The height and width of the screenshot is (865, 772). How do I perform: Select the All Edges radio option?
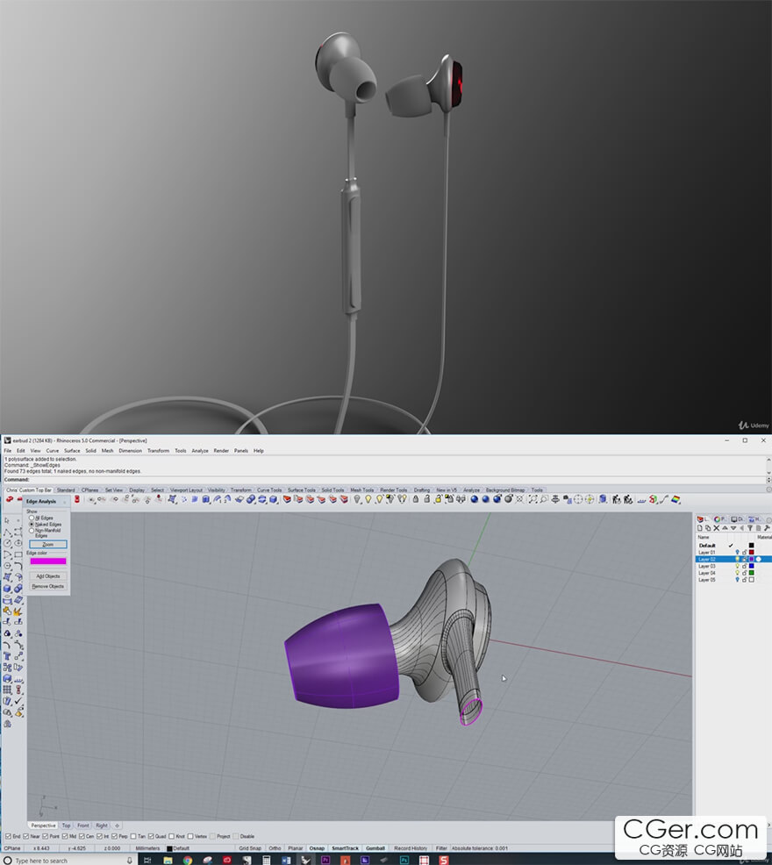pyautogui.click(x=32, y=518)
